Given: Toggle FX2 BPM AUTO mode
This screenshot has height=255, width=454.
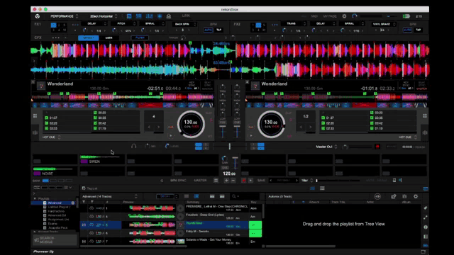Looking at the screenshot, I should (x=407, y=30).
